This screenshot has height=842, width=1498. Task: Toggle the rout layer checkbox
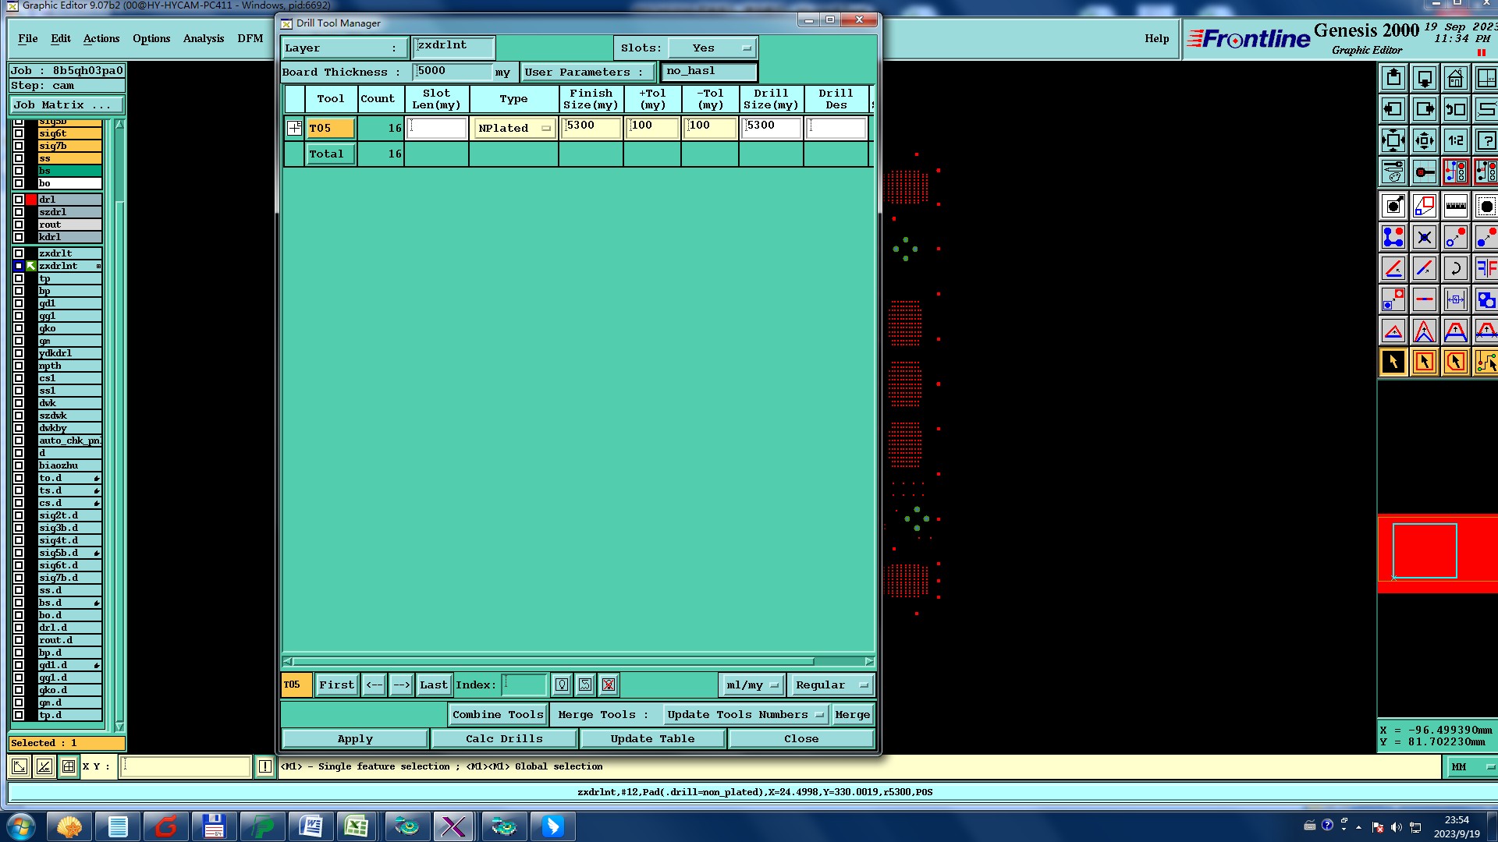19,225
